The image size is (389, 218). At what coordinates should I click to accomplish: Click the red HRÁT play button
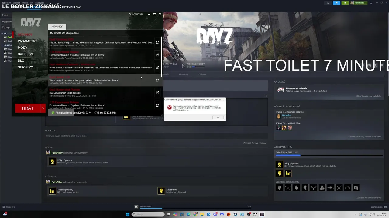pos(28,108)
